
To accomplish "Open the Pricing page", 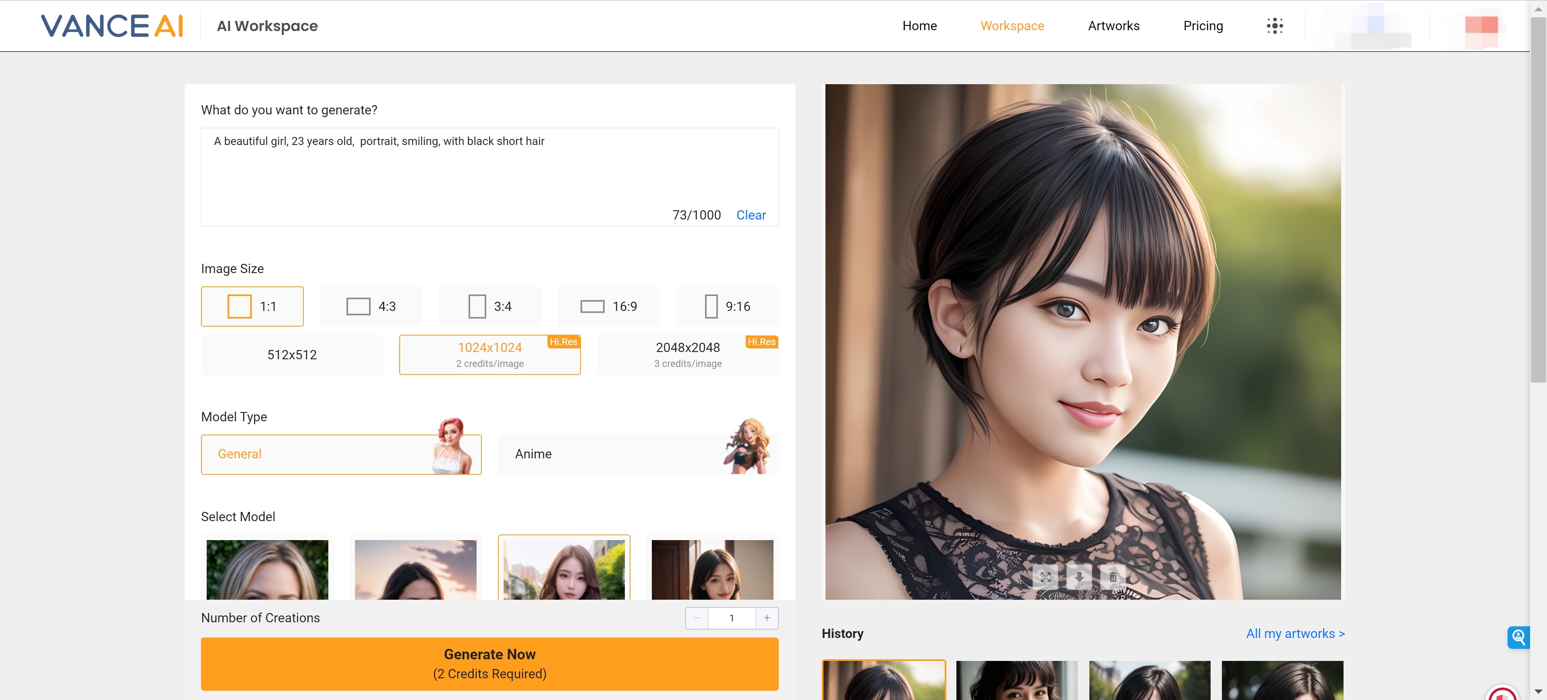I will [1203, 25].
